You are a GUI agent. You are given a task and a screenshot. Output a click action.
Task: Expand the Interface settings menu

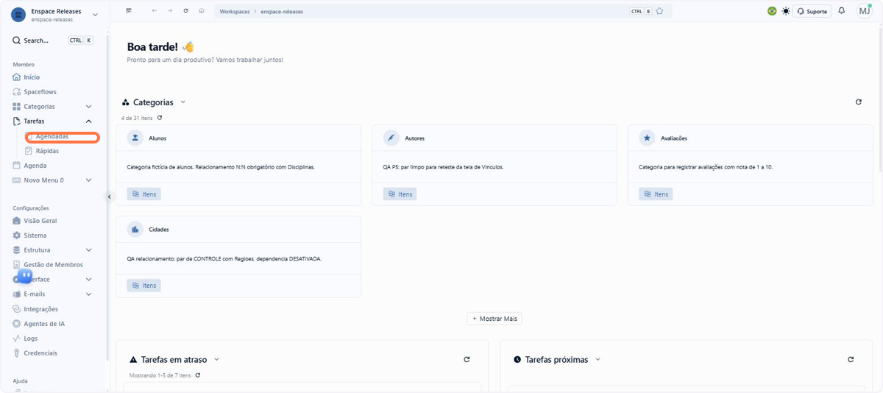coord(89,280)
